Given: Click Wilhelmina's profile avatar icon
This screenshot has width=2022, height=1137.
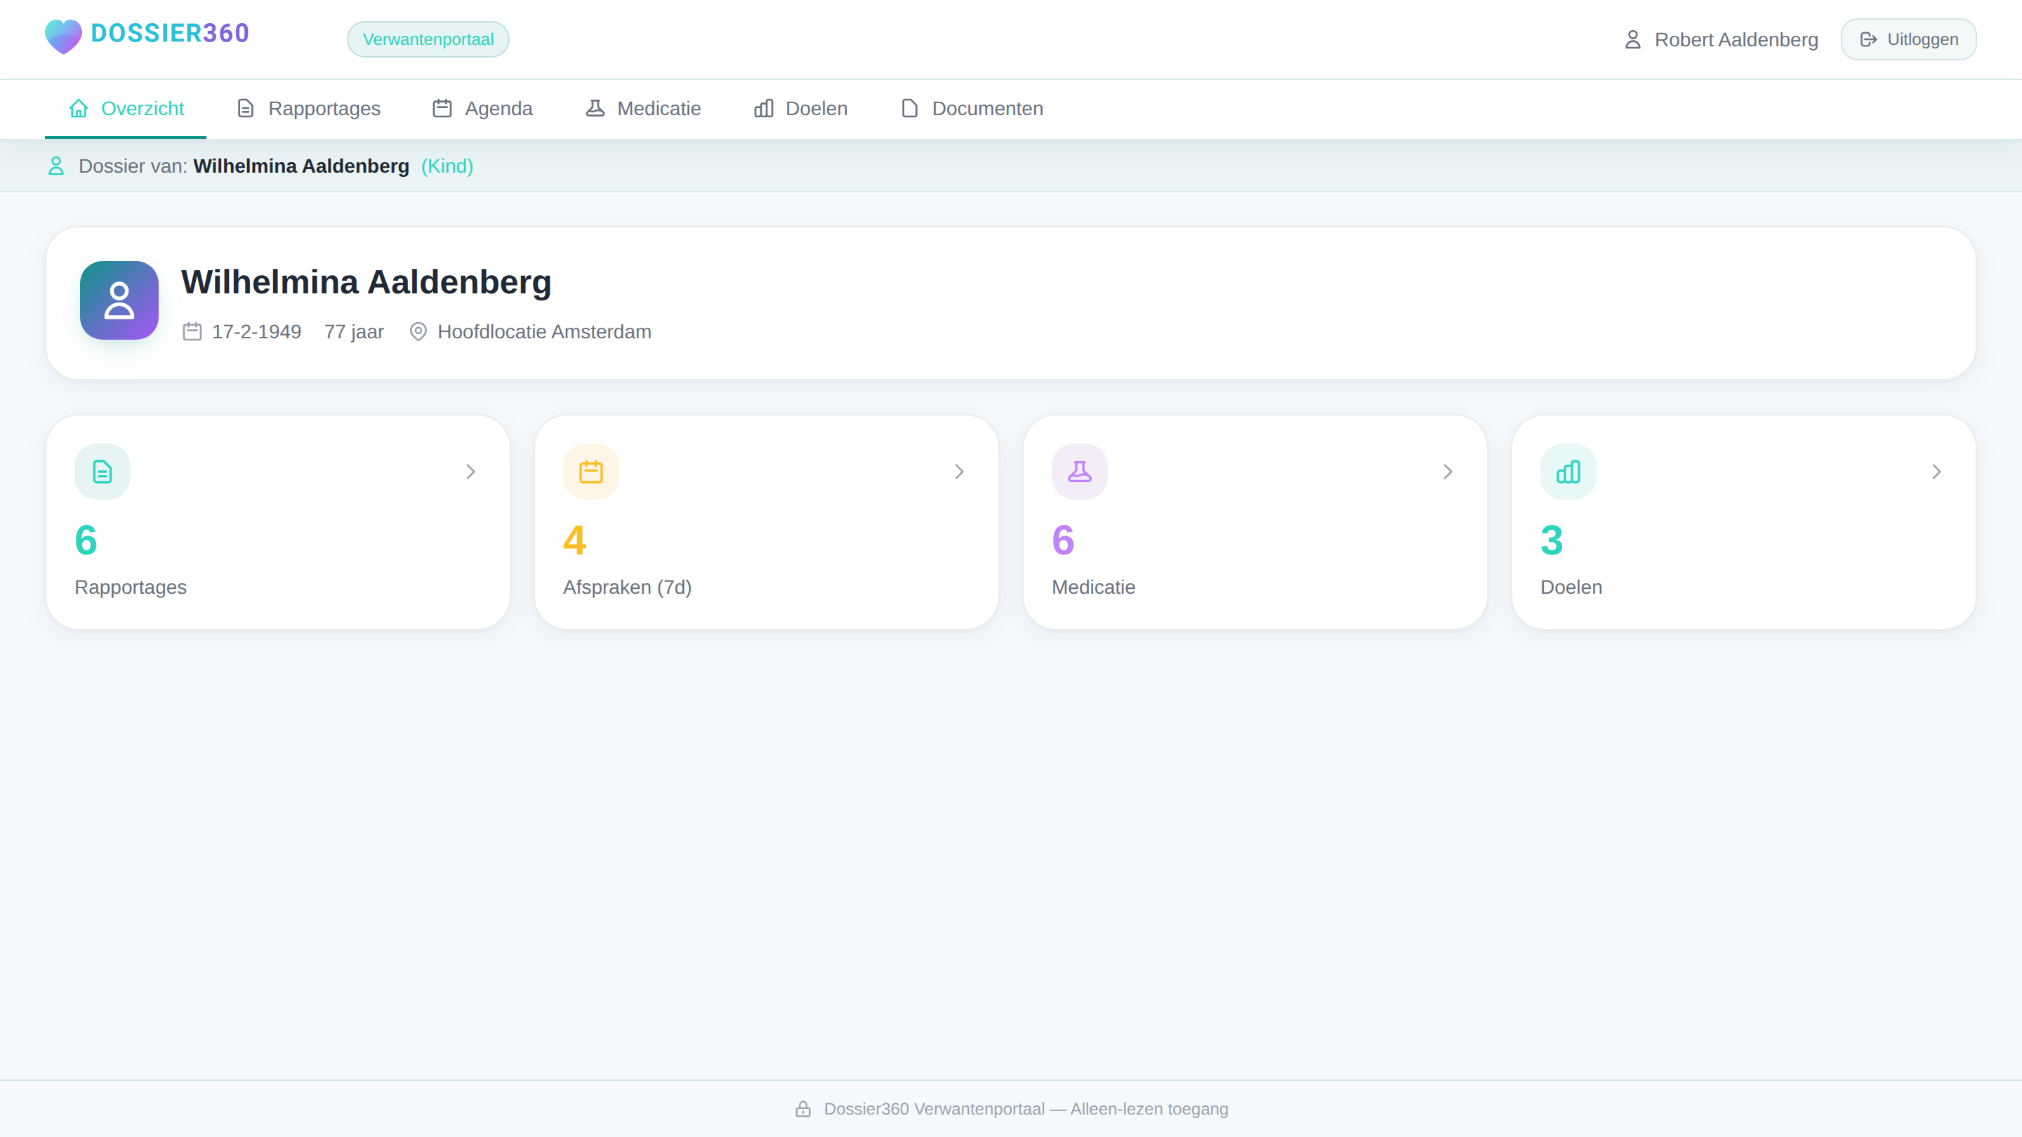Looking at the screenshot, I should (119, 300).
